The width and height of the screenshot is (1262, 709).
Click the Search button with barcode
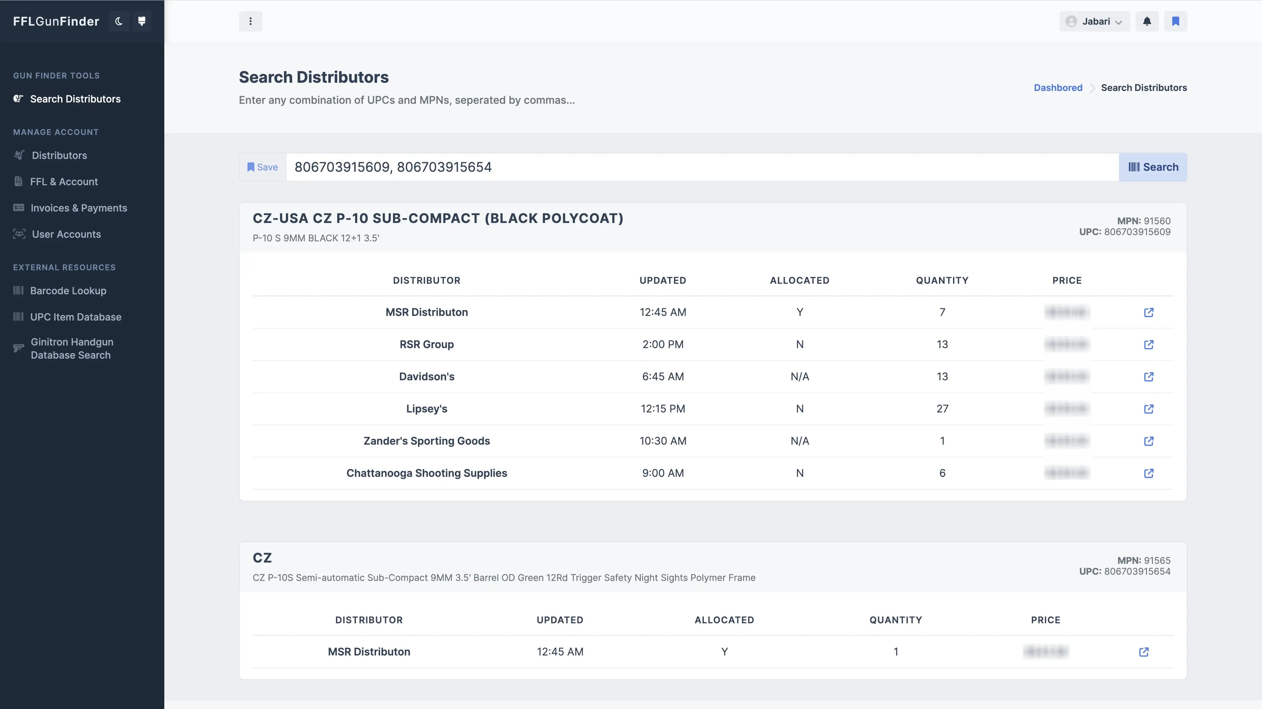click(x=1153, y=167)
